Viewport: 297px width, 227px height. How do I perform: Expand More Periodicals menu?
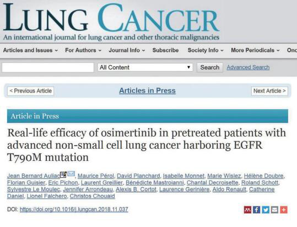click(255, 50)
